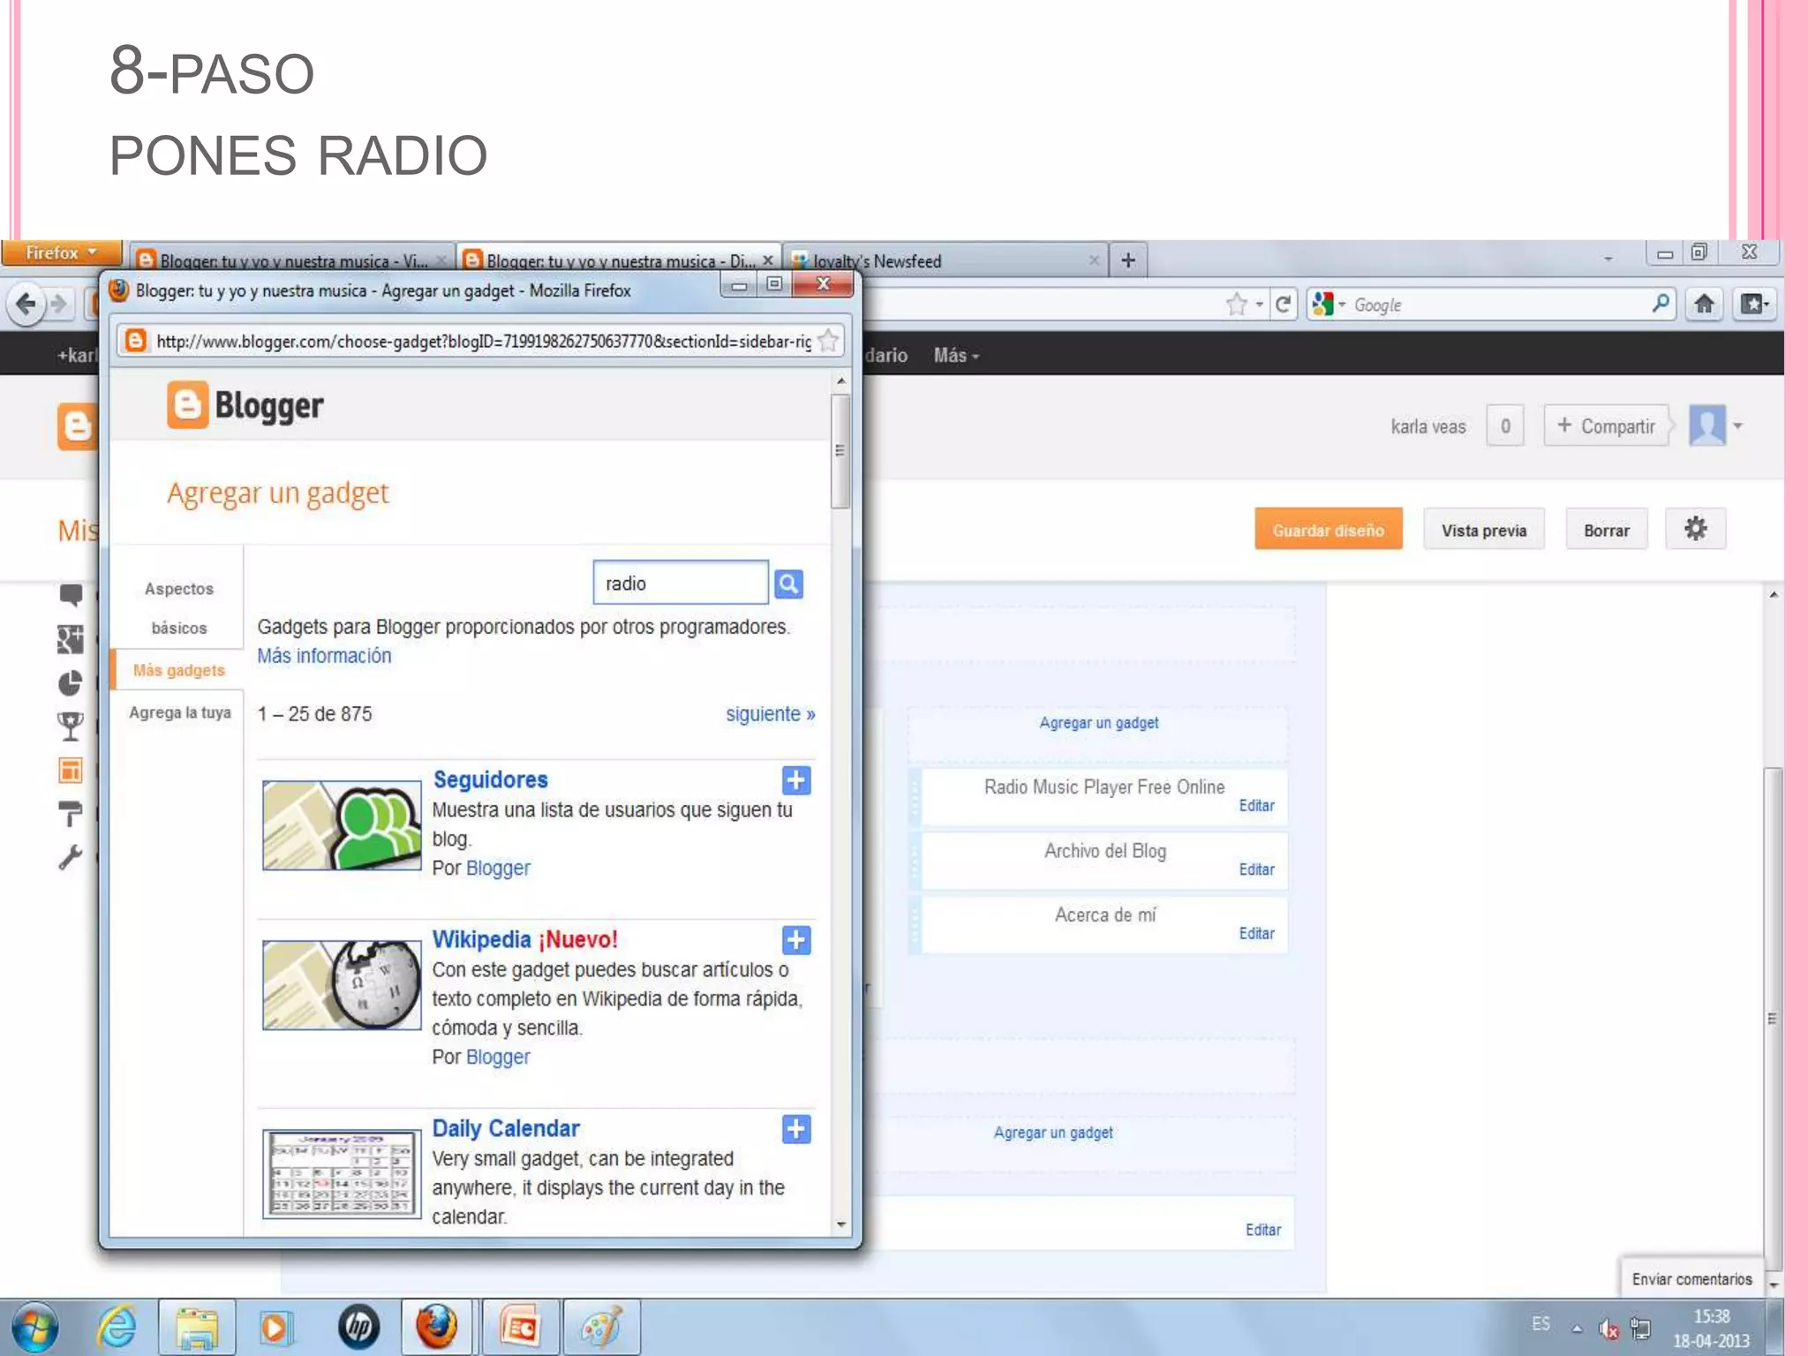
Task: Click the notifications count box showing 0
Action: (x=1504, y=426)
